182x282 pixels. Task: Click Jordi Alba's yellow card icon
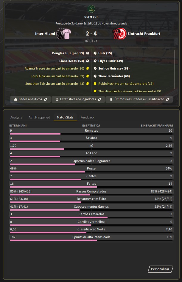(88, 76)
